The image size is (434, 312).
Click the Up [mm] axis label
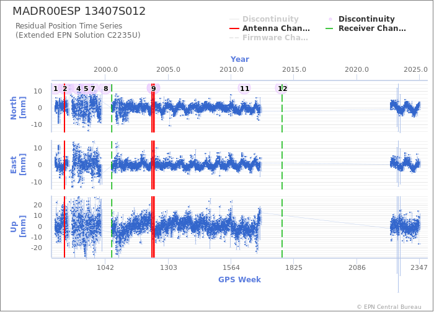18,227
